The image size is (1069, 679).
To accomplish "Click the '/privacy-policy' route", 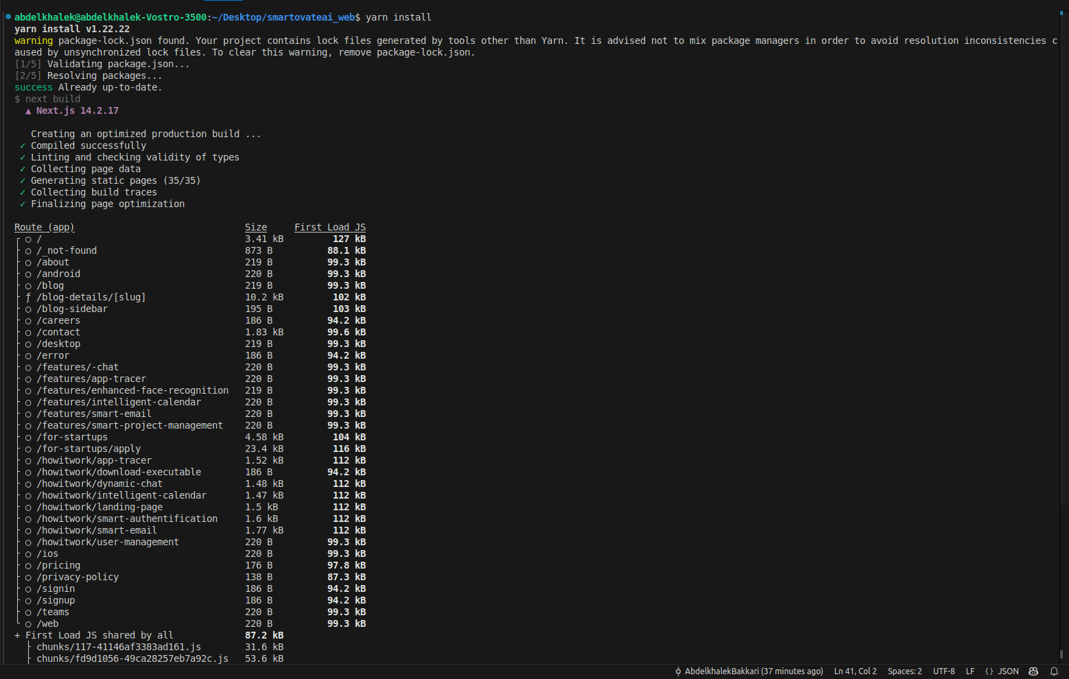I will [x=78, y=577].
